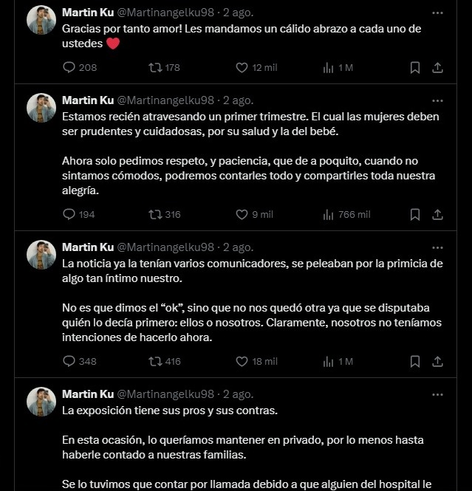
Task: Retweet the "Gracias por tanto amor" tweet
Action: click(x=155, y=67)
